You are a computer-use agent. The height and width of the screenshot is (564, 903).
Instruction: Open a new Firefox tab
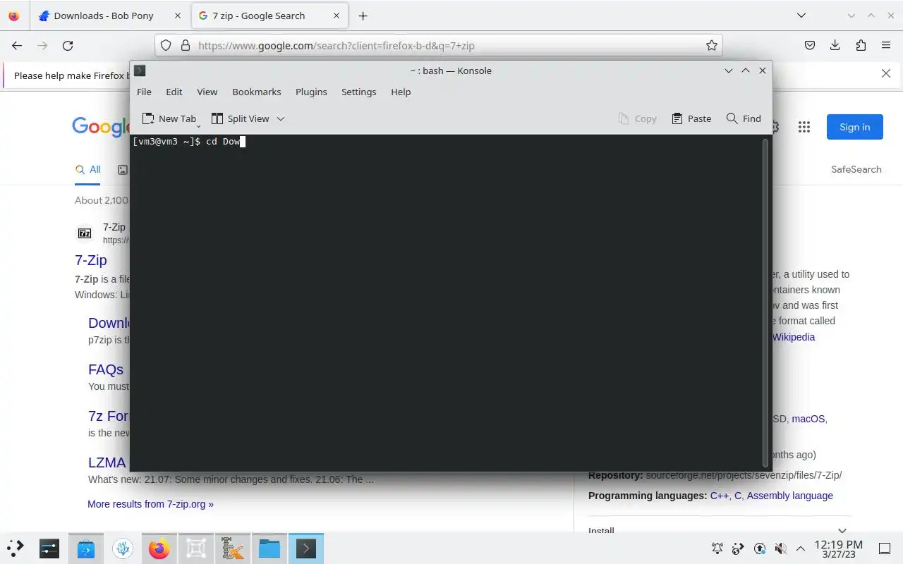pyautogui.click(x=363, y=16)
